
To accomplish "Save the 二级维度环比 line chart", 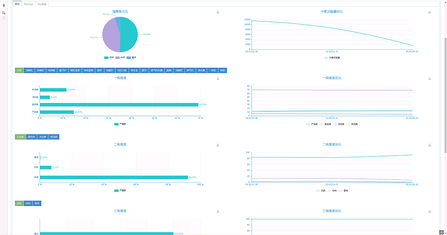I will (430, 145).
